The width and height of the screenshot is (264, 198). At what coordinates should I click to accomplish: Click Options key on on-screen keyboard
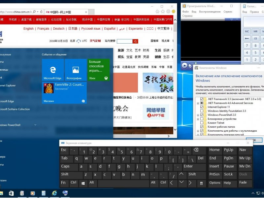[x=215, y=183]
